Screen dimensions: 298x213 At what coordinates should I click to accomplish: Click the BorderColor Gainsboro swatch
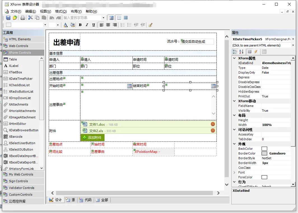tap(264, 153)
